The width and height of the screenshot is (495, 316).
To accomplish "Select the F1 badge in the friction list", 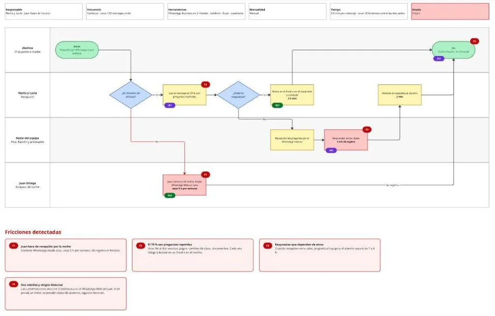I will click(x=13, y=246).
